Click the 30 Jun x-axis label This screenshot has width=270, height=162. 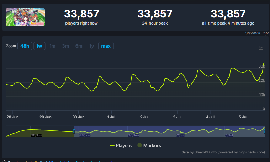78,117
